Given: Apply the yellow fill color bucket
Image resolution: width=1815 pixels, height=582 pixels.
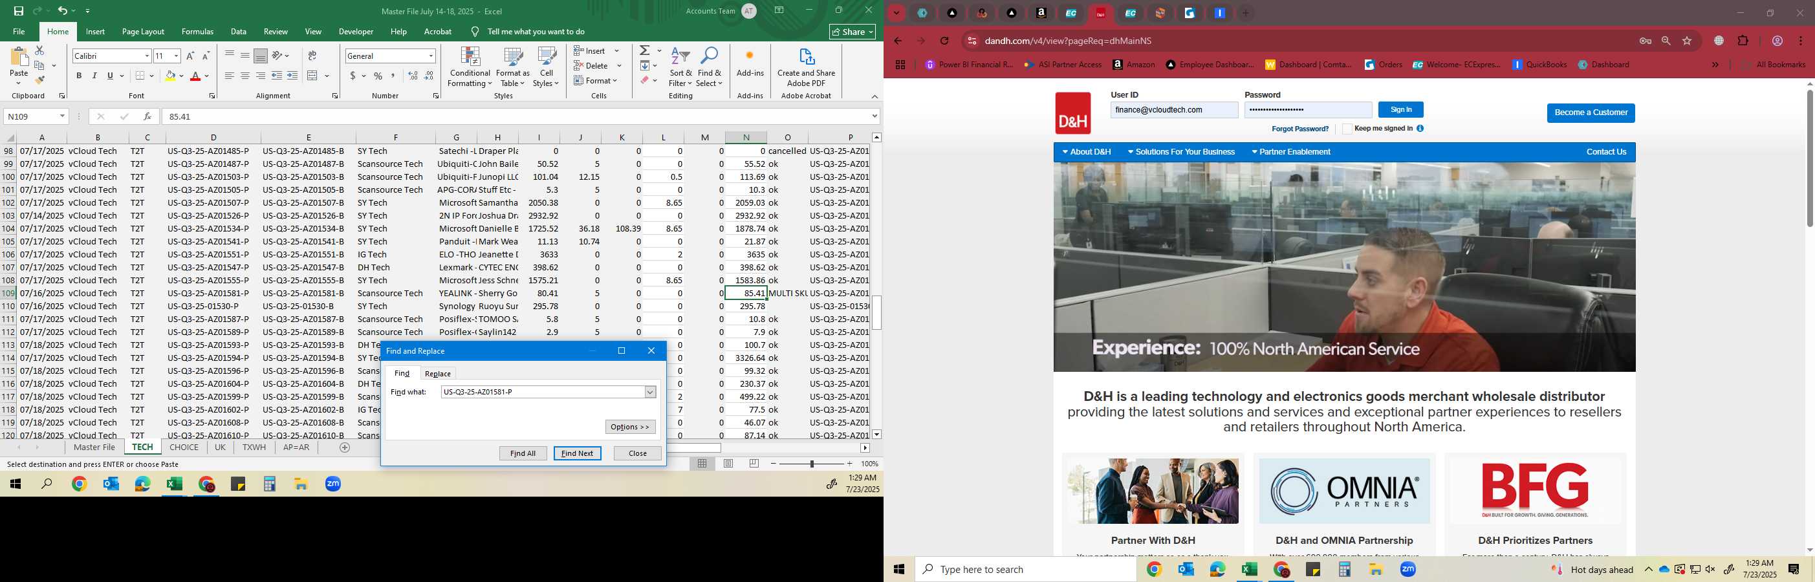Looking at the screenshot, I should tap(170, 76).
